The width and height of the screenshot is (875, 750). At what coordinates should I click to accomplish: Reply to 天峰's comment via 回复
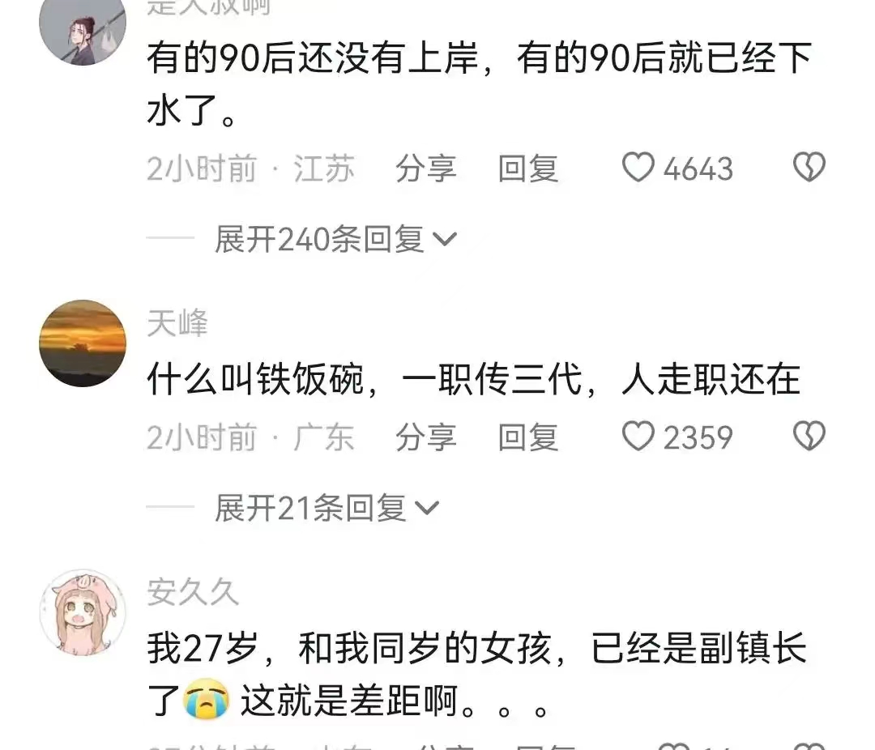tap(528, 437)
